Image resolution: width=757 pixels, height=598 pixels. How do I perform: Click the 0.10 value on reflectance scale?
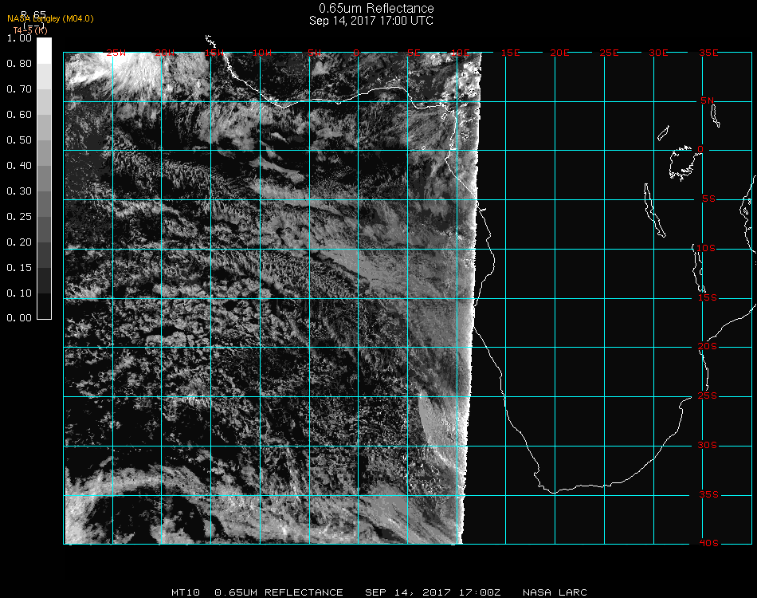tap(19, 293)
